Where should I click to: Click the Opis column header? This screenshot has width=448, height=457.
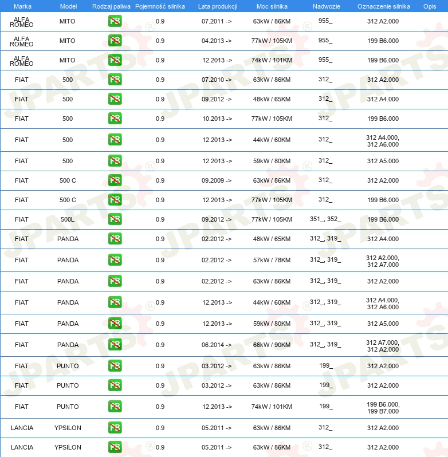[430, 6]
